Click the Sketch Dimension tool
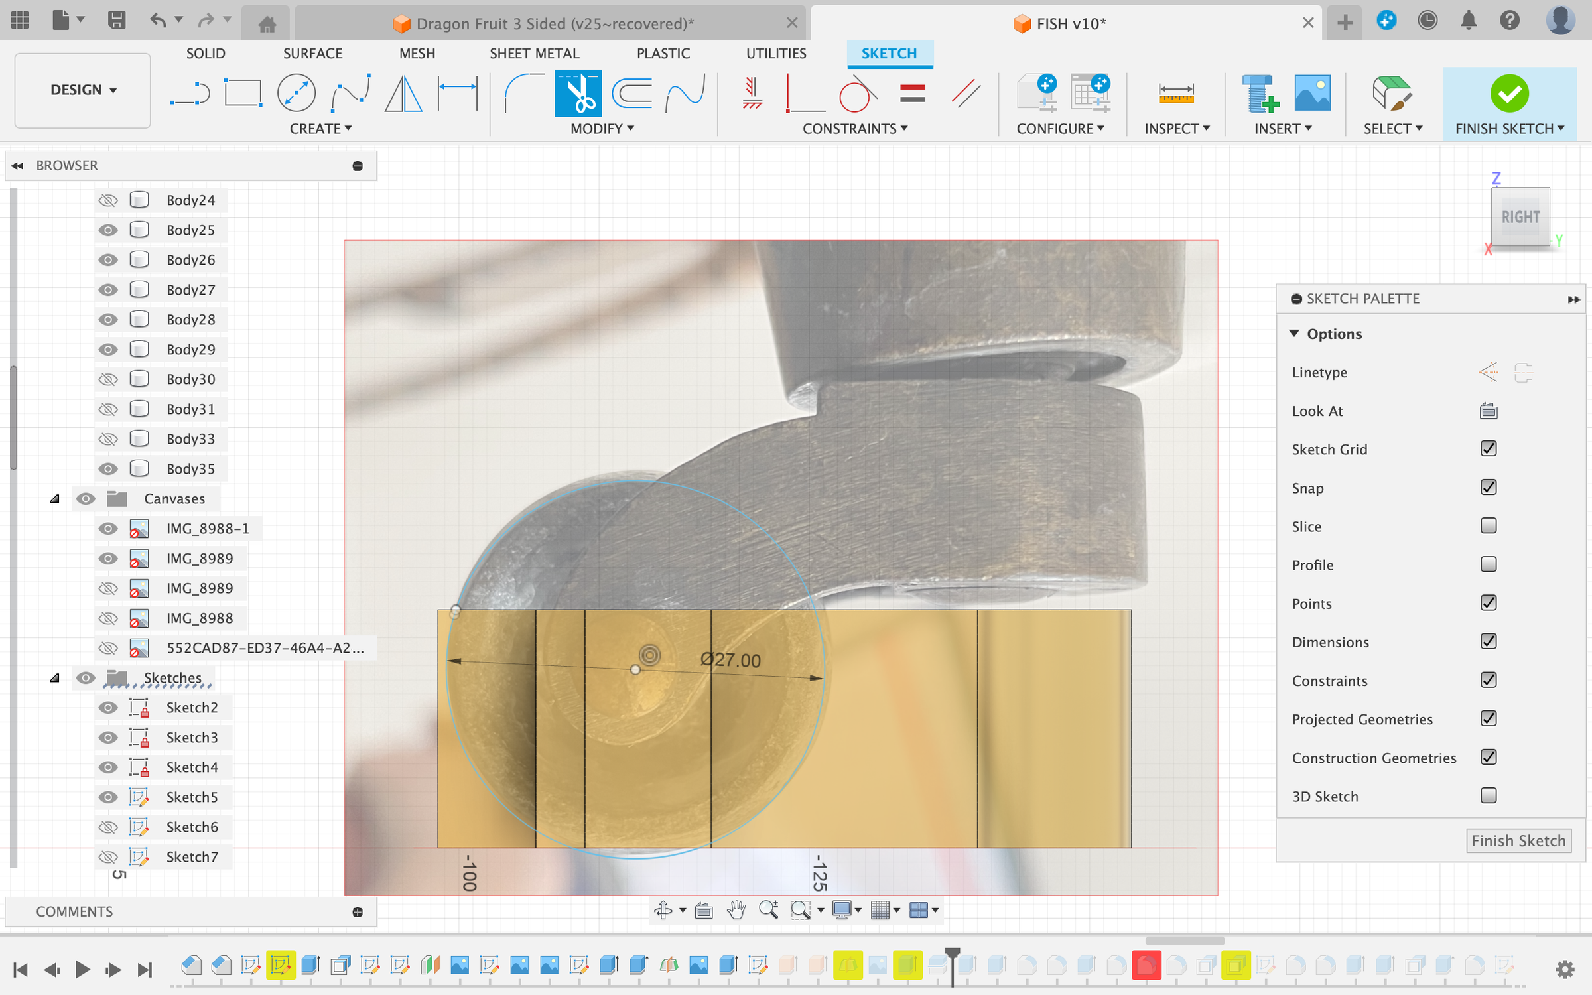Screen dimensions: 1592x995 click(x=458, y=94)
